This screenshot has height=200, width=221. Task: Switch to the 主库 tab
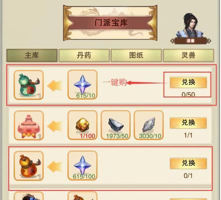[32, 55]
